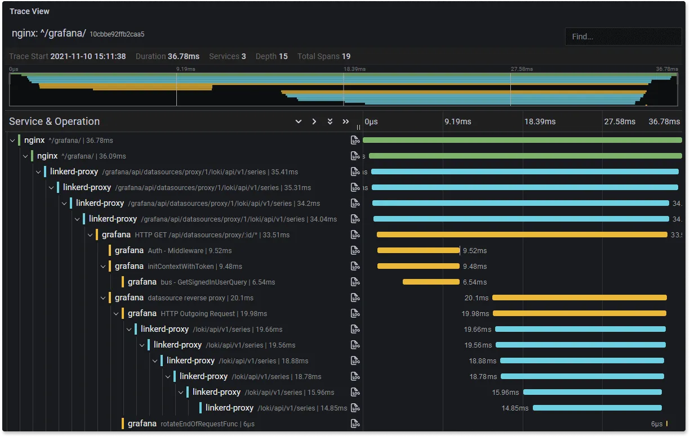Collapse grafana initContextWithToken span row
Image resolution: width=690 pixels, height=437 pixels.
click(x=103, y=266)
